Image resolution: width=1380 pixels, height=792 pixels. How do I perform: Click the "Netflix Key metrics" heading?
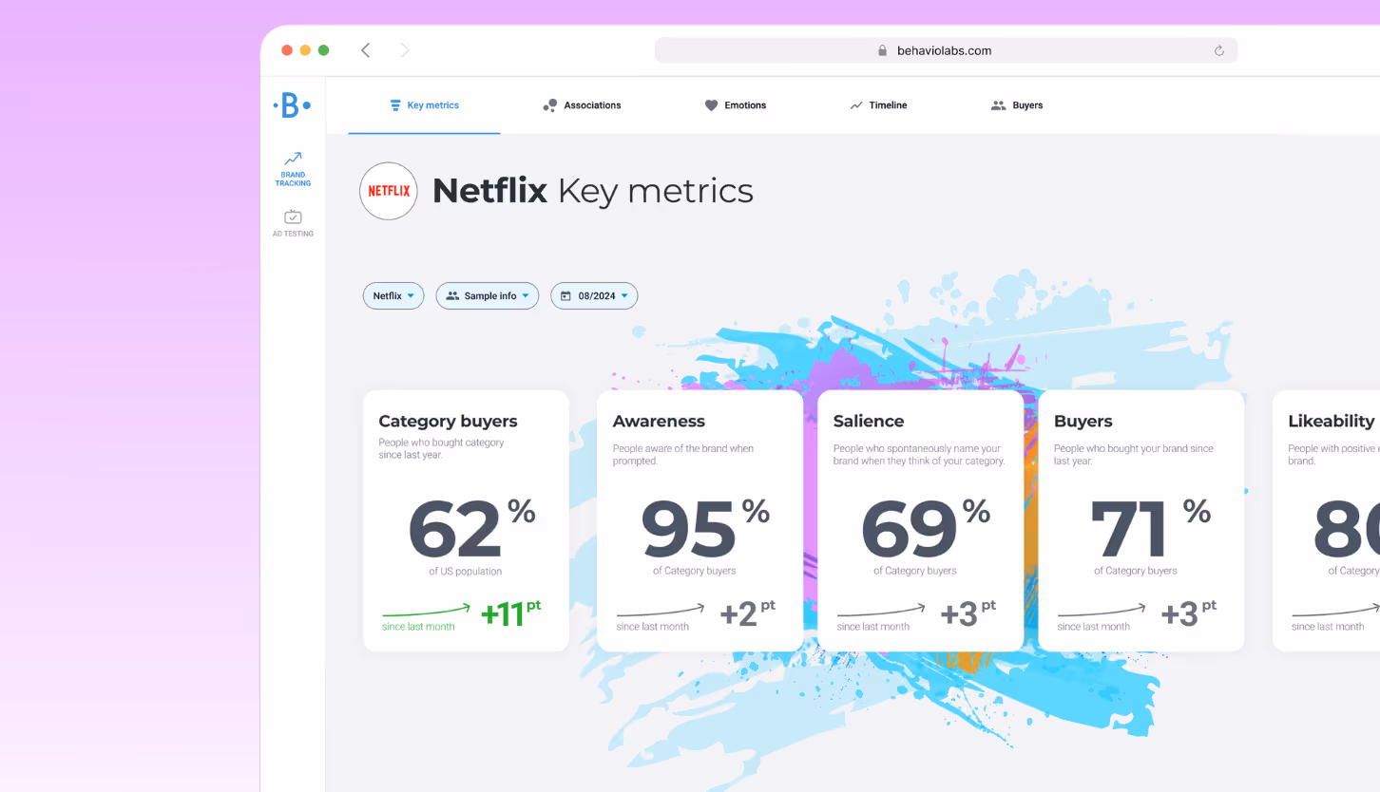coord(593,191)
